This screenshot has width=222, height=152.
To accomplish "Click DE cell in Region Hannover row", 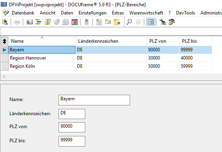I will pos(111,58).
